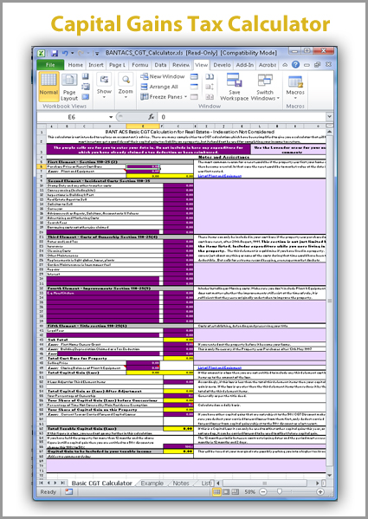The width and height of the screenshot is (368, 519).
Task: Click Page Break Preview icon in Workbook Views
Action: coord(86,76)
